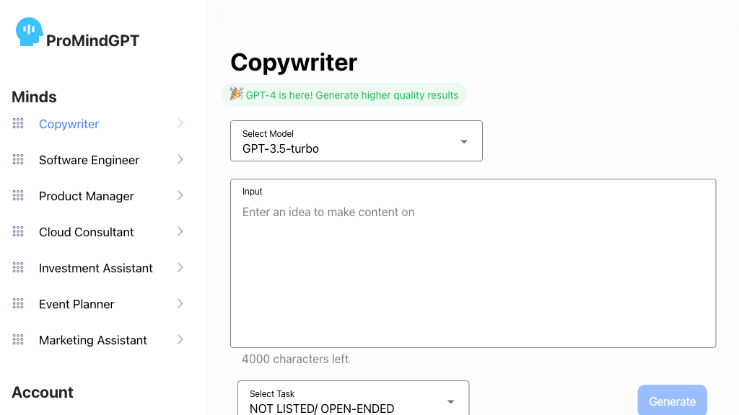Focus the Input idea text area
The height and width of the screenshot is (415, 739).
[x=473, y=274]
